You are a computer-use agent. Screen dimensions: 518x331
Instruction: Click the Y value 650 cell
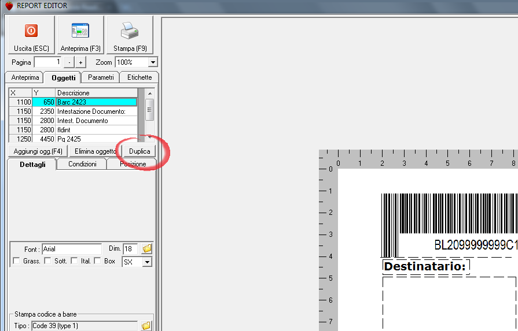click(x=43, y=102)
